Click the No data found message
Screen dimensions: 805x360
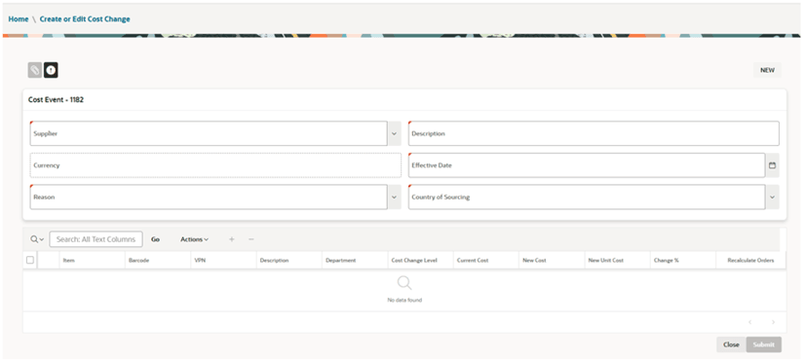(404, 300)
